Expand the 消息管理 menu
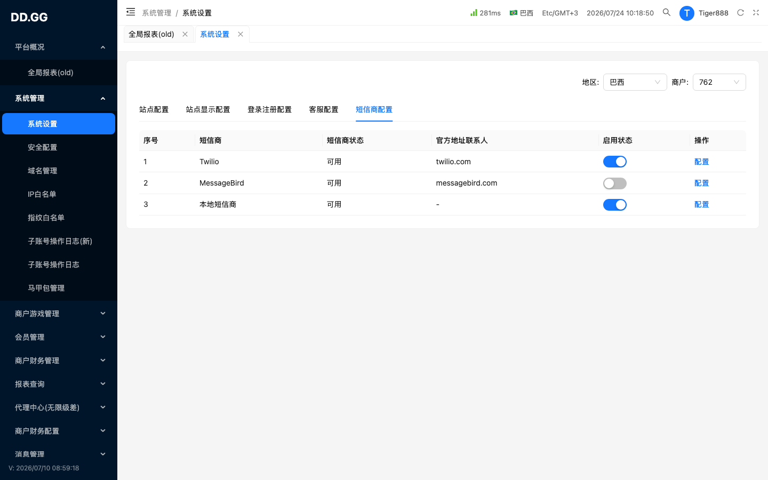 tap(59, 454)
